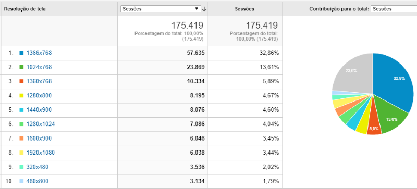Select the 1360x768 resolution link
Screen dimensions: 417x189
click(x=39, y=81)
